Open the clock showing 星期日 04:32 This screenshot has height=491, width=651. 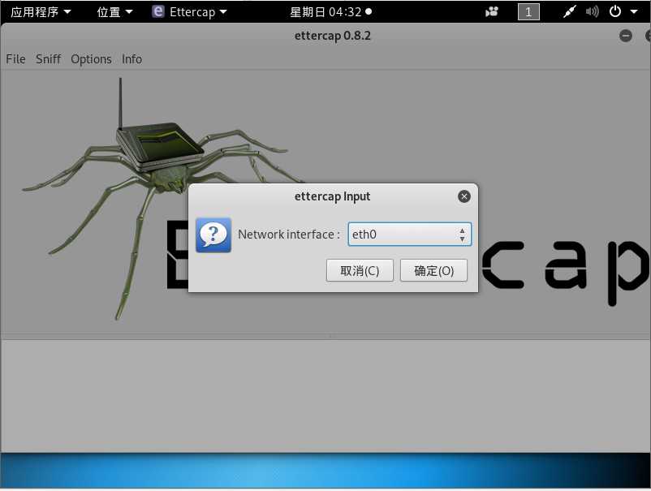(330, 11)
